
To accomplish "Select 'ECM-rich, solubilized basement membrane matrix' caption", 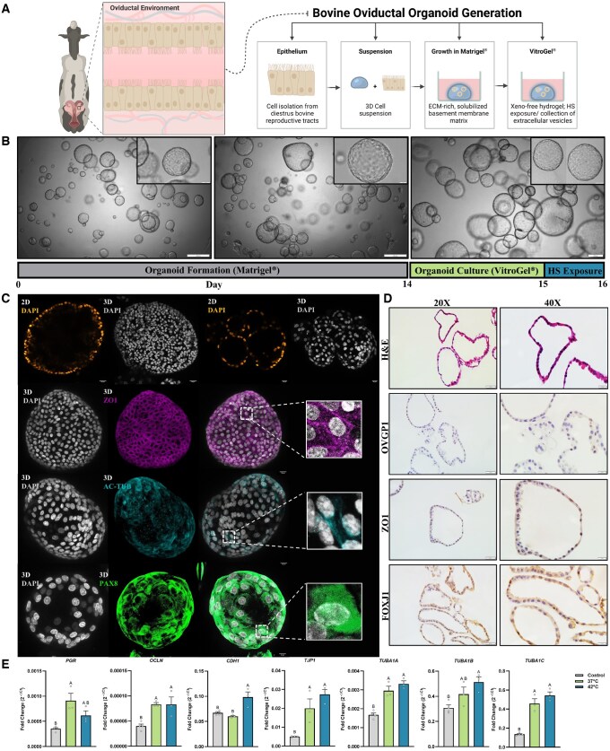I will point(459,113).
